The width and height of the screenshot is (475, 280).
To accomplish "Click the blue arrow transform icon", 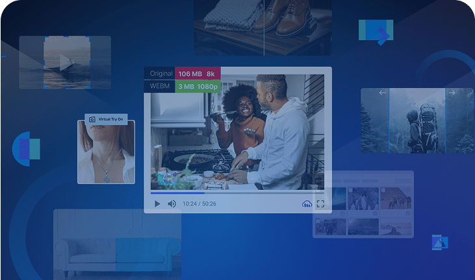I will [376, 32].
